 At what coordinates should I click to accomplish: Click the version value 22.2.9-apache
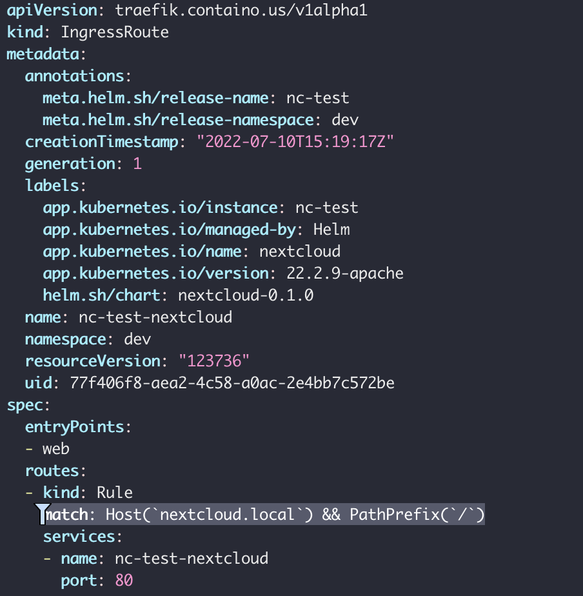click(345, 273)
